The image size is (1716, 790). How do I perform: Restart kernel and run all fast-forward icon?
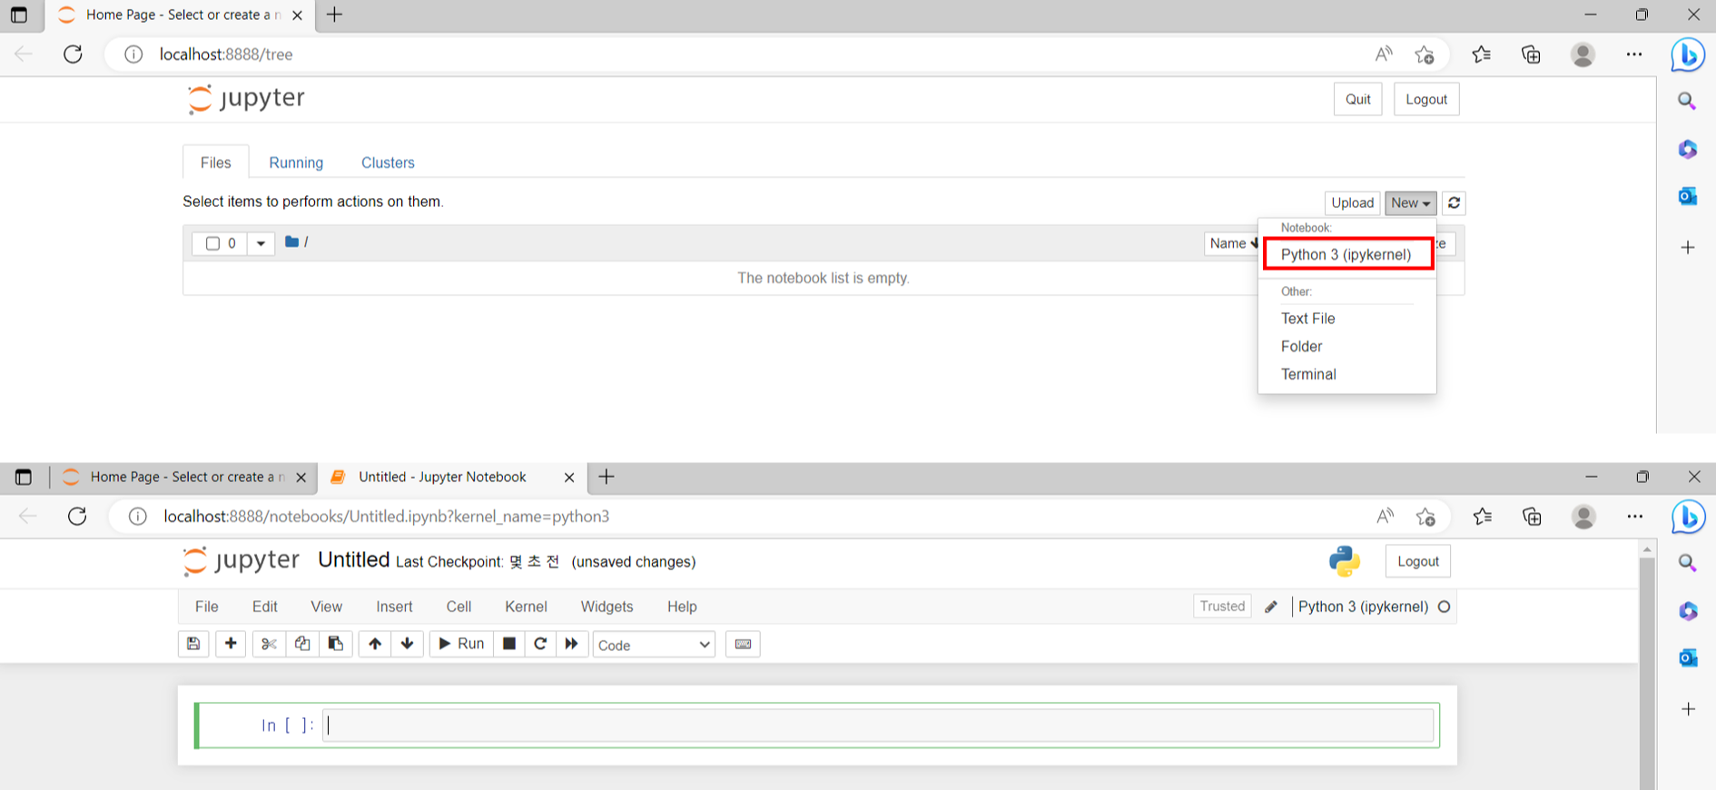572,644
